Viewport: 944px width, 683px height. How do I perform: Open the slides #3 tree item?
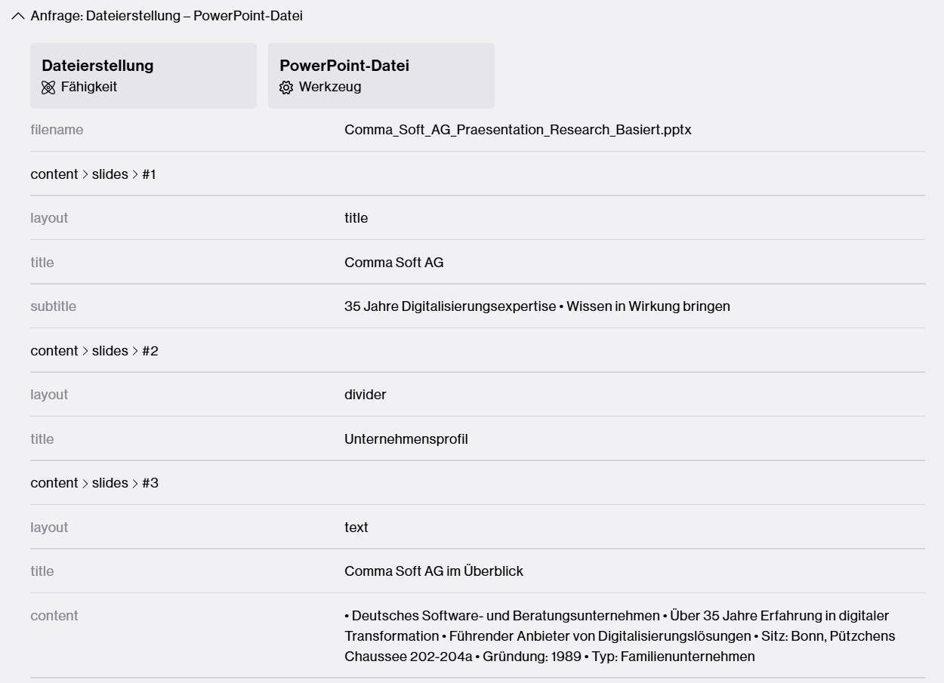(94, 482)
